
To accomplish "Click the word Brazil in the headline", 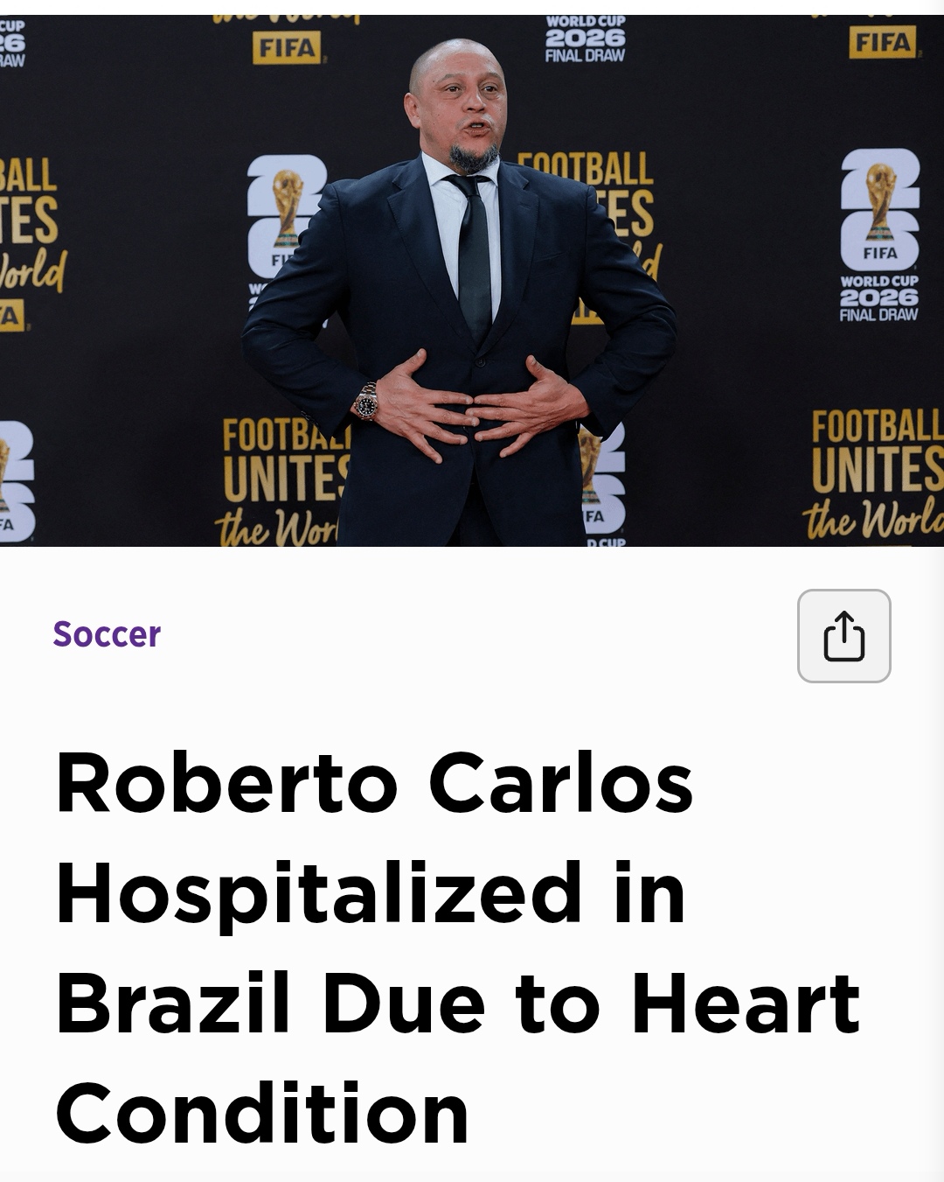I will 172,1003.
